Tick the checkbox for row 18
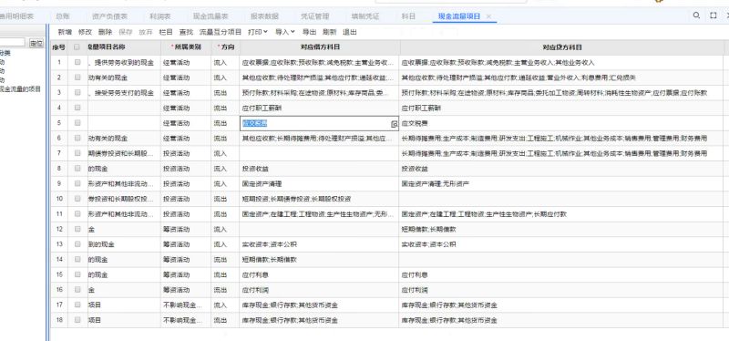 coord(77,320)
